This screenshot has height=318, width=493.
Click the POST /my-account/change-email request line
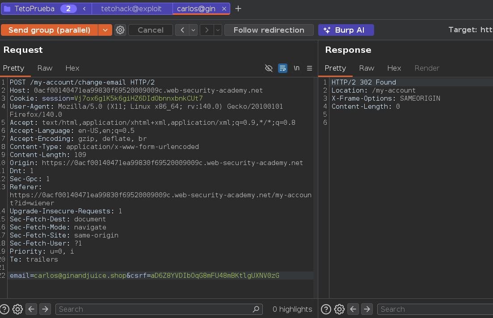point(82,82)
